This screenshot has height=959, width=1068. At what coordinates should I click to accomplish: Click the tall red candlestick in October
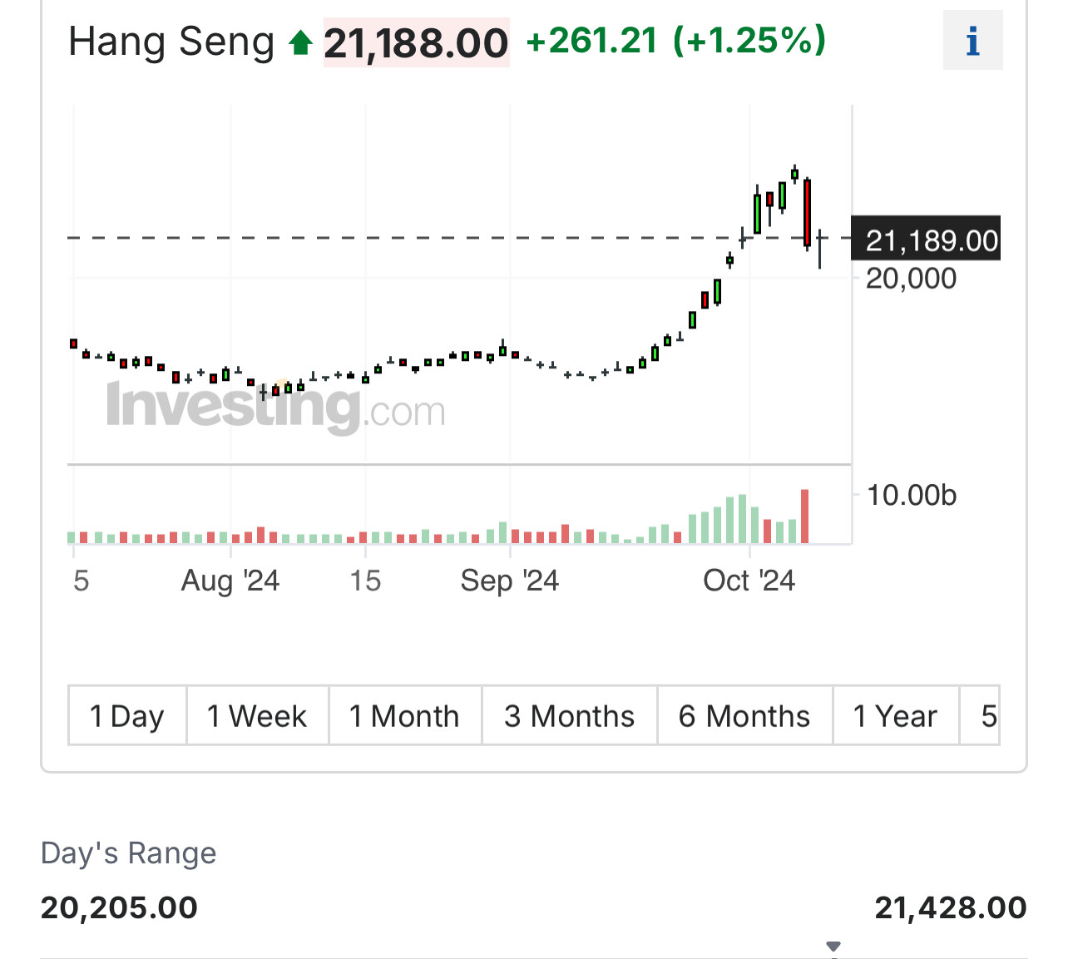(807, 212)
